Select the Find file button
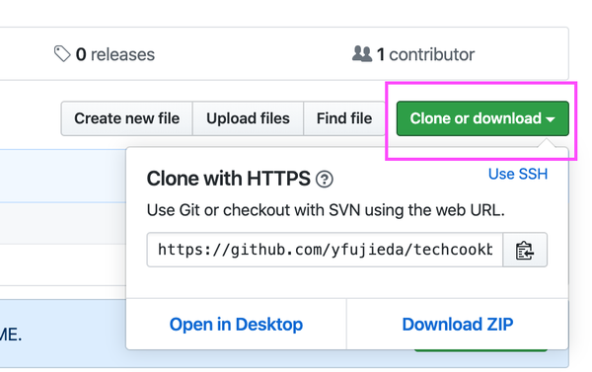 pos(344,118)
